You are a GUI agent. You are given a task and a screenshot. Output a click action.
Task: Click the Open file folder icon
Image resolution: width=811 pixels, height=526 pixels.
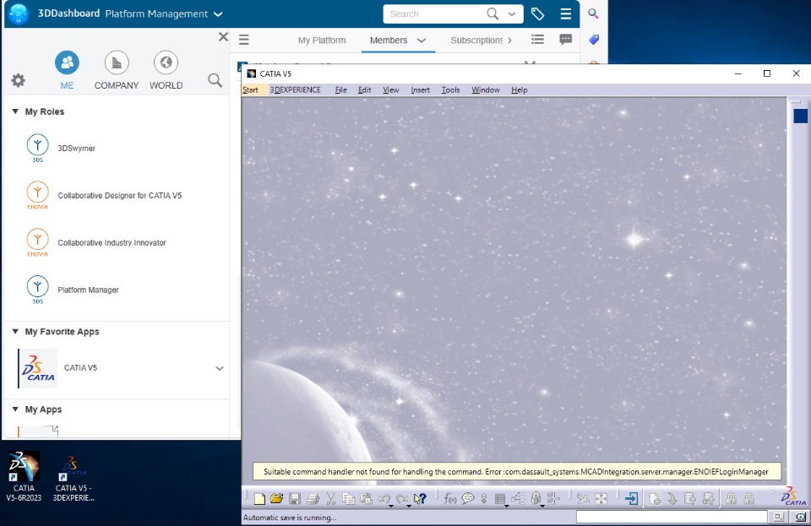277,499
